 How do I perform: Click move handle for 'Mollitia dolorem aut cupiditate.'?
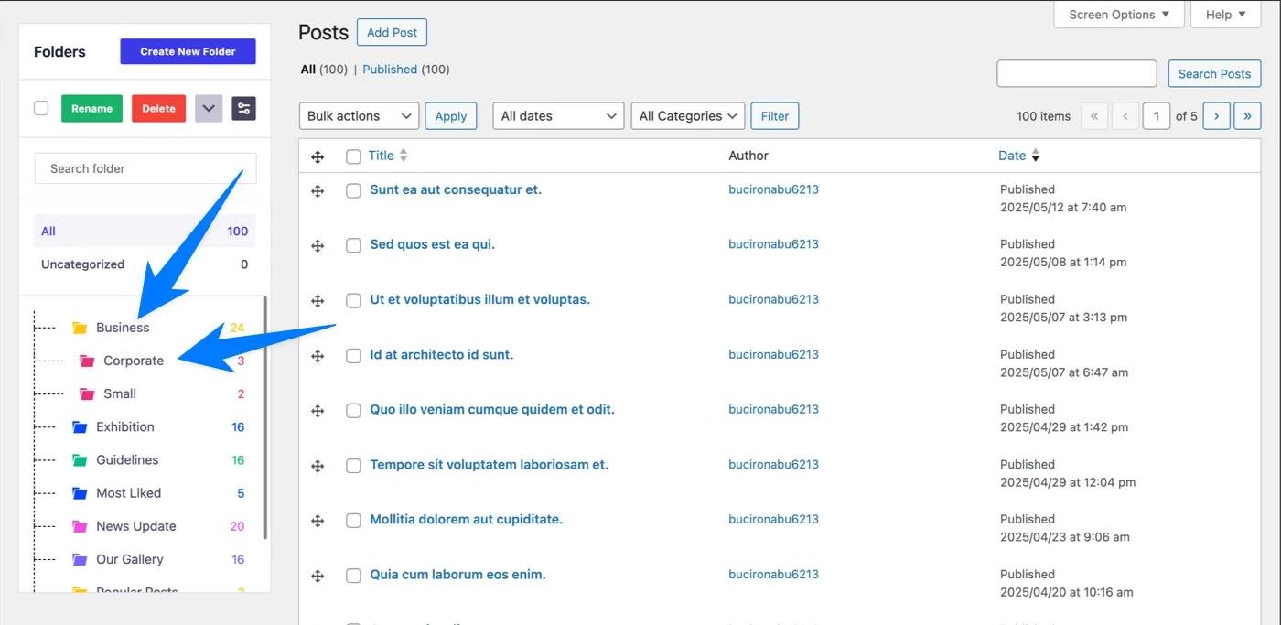pyautogui.click(x=318, y=520)
